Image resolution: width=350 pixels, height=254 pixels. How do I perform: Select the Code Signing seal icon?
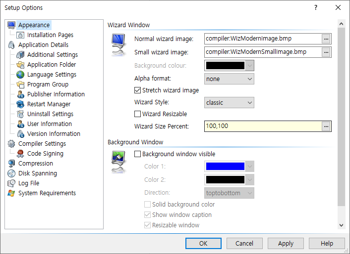pos(20,154)
